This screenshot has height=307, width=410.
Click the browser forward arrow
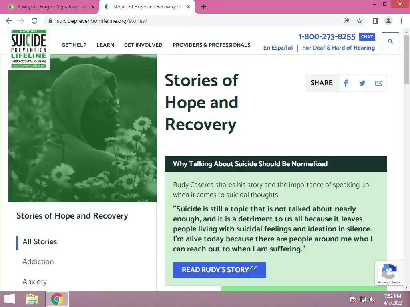22,21
